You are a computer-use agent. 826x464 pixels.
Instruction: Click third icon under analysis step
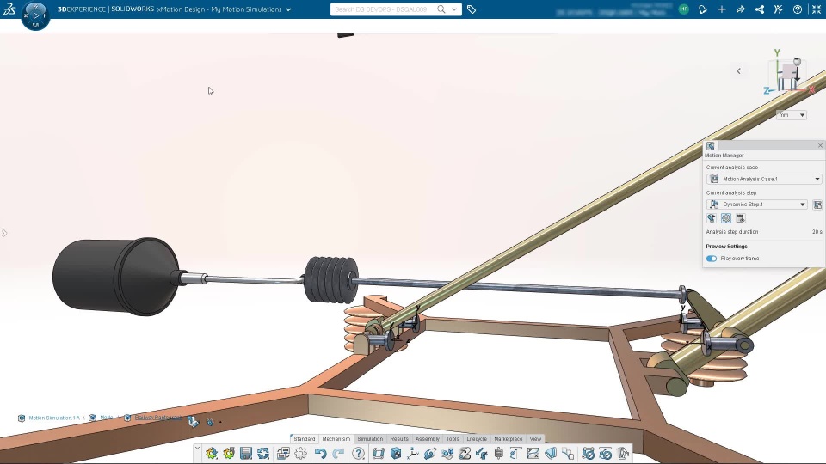(x=741, y=218)
